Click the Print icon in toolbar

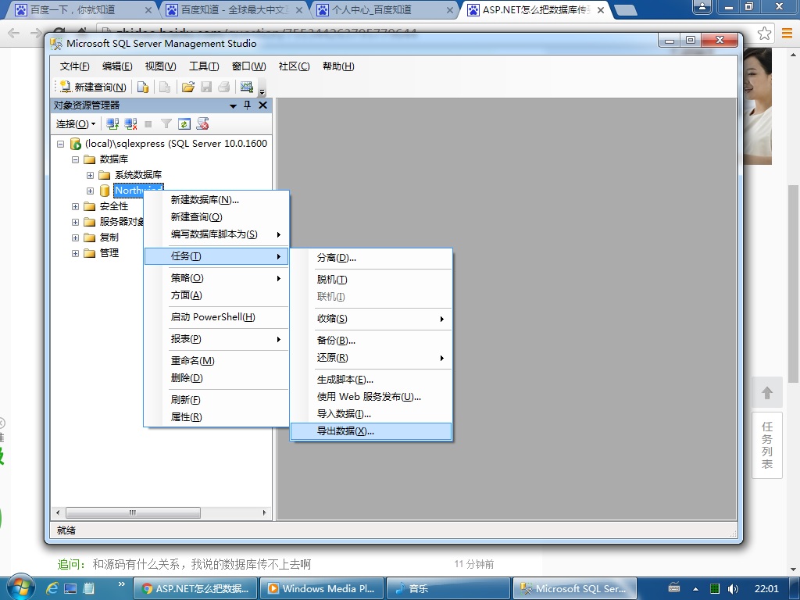point(224,87)
